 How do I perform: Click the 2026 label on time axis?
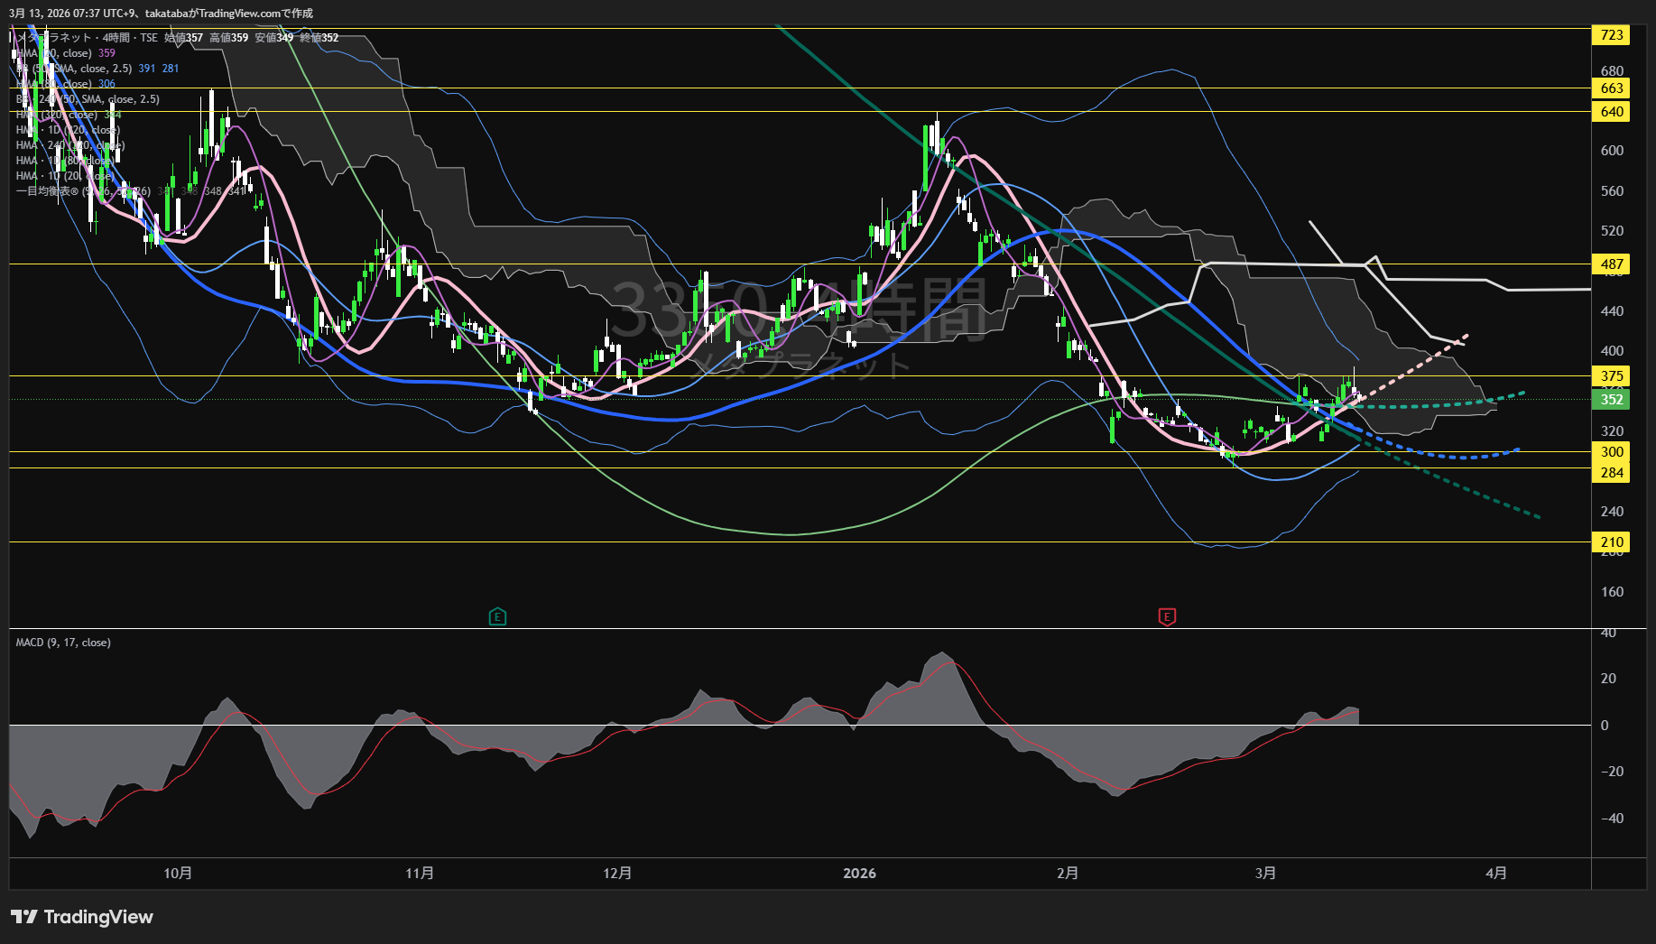point(859,874)
